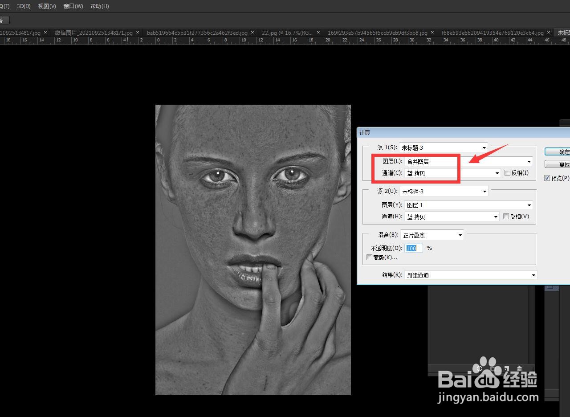Open the Source 1 (S) document dropdown
The height and width of the screenshot is (417, 570).
[x=444, y=147]
